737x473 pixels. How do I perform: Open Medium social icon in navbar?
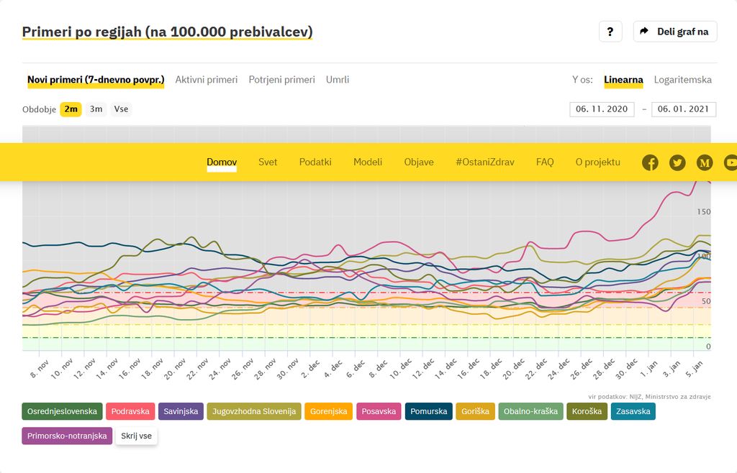(x=705, y=162)
